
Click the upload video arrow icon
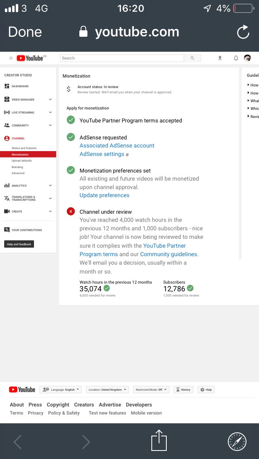(x=220, y=58)
